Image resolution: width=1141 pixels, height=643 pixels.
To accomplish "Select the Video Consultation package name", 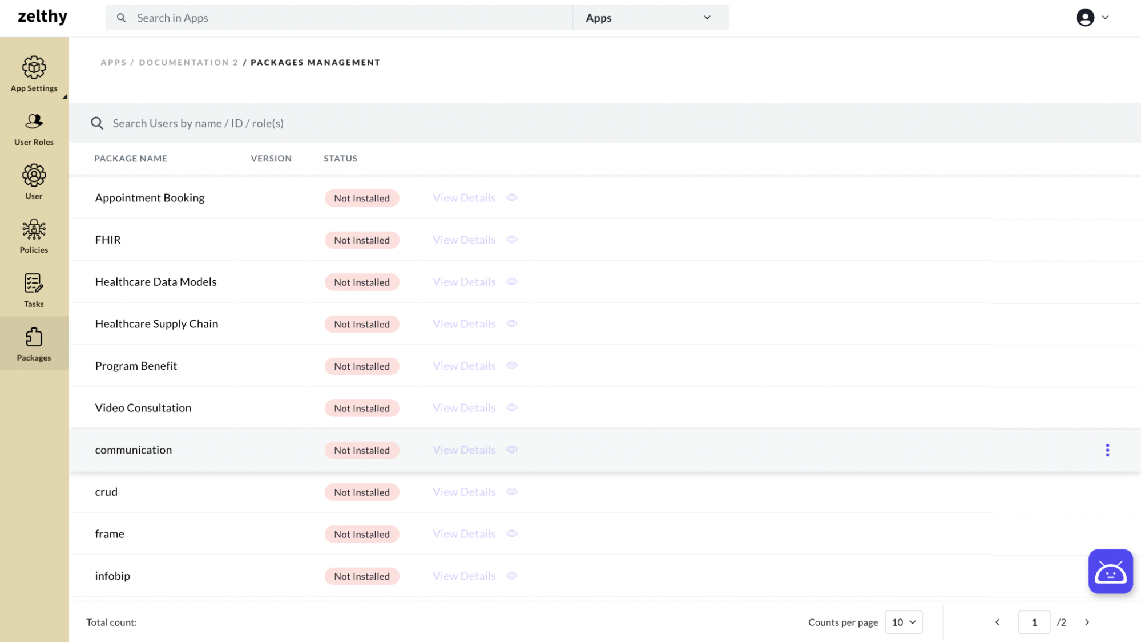I will pos(143,407).
